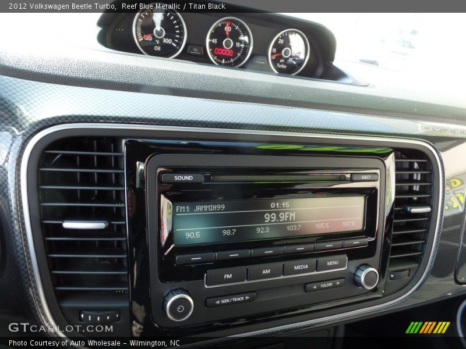Select the FM band button
The image size is (466, 349).
[x=227, y=276]
